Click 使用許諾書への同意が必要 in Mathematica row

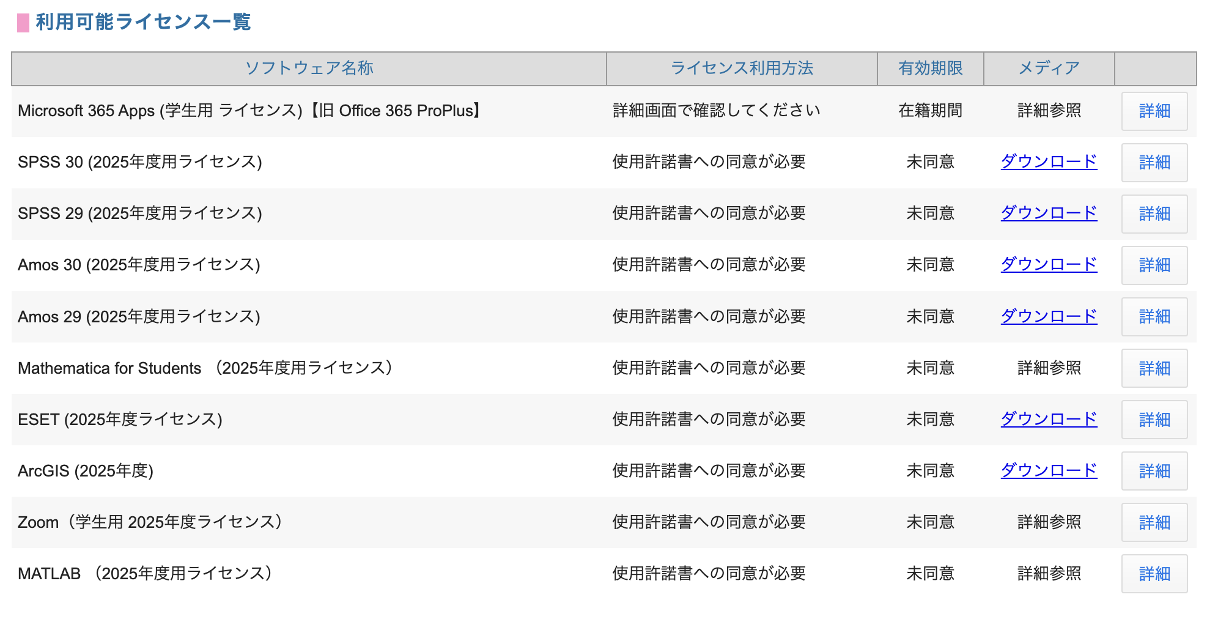coord(709,368)
